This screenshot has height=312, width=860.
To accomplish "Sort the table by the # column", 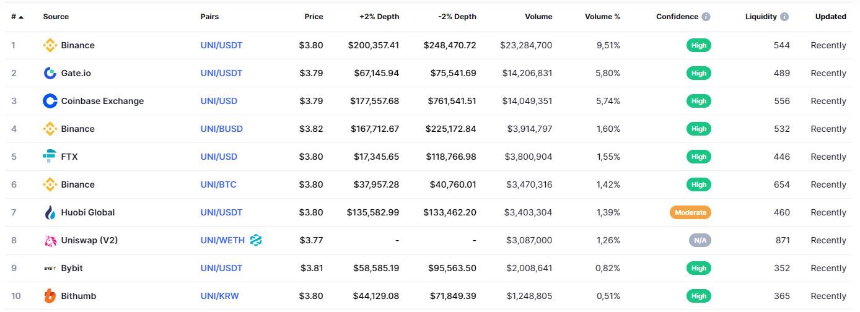I will click(x=17, y=17).
